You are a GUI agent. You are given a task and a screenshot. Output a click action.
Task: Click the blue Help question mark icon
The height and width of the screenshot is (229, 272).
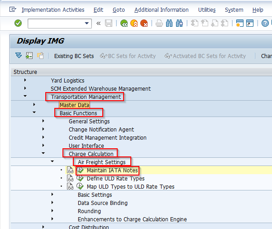point(265,23)
